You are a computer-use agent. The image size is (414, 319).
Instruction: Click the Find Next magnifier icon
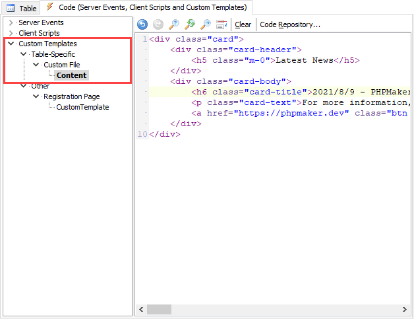click(205, 24)
